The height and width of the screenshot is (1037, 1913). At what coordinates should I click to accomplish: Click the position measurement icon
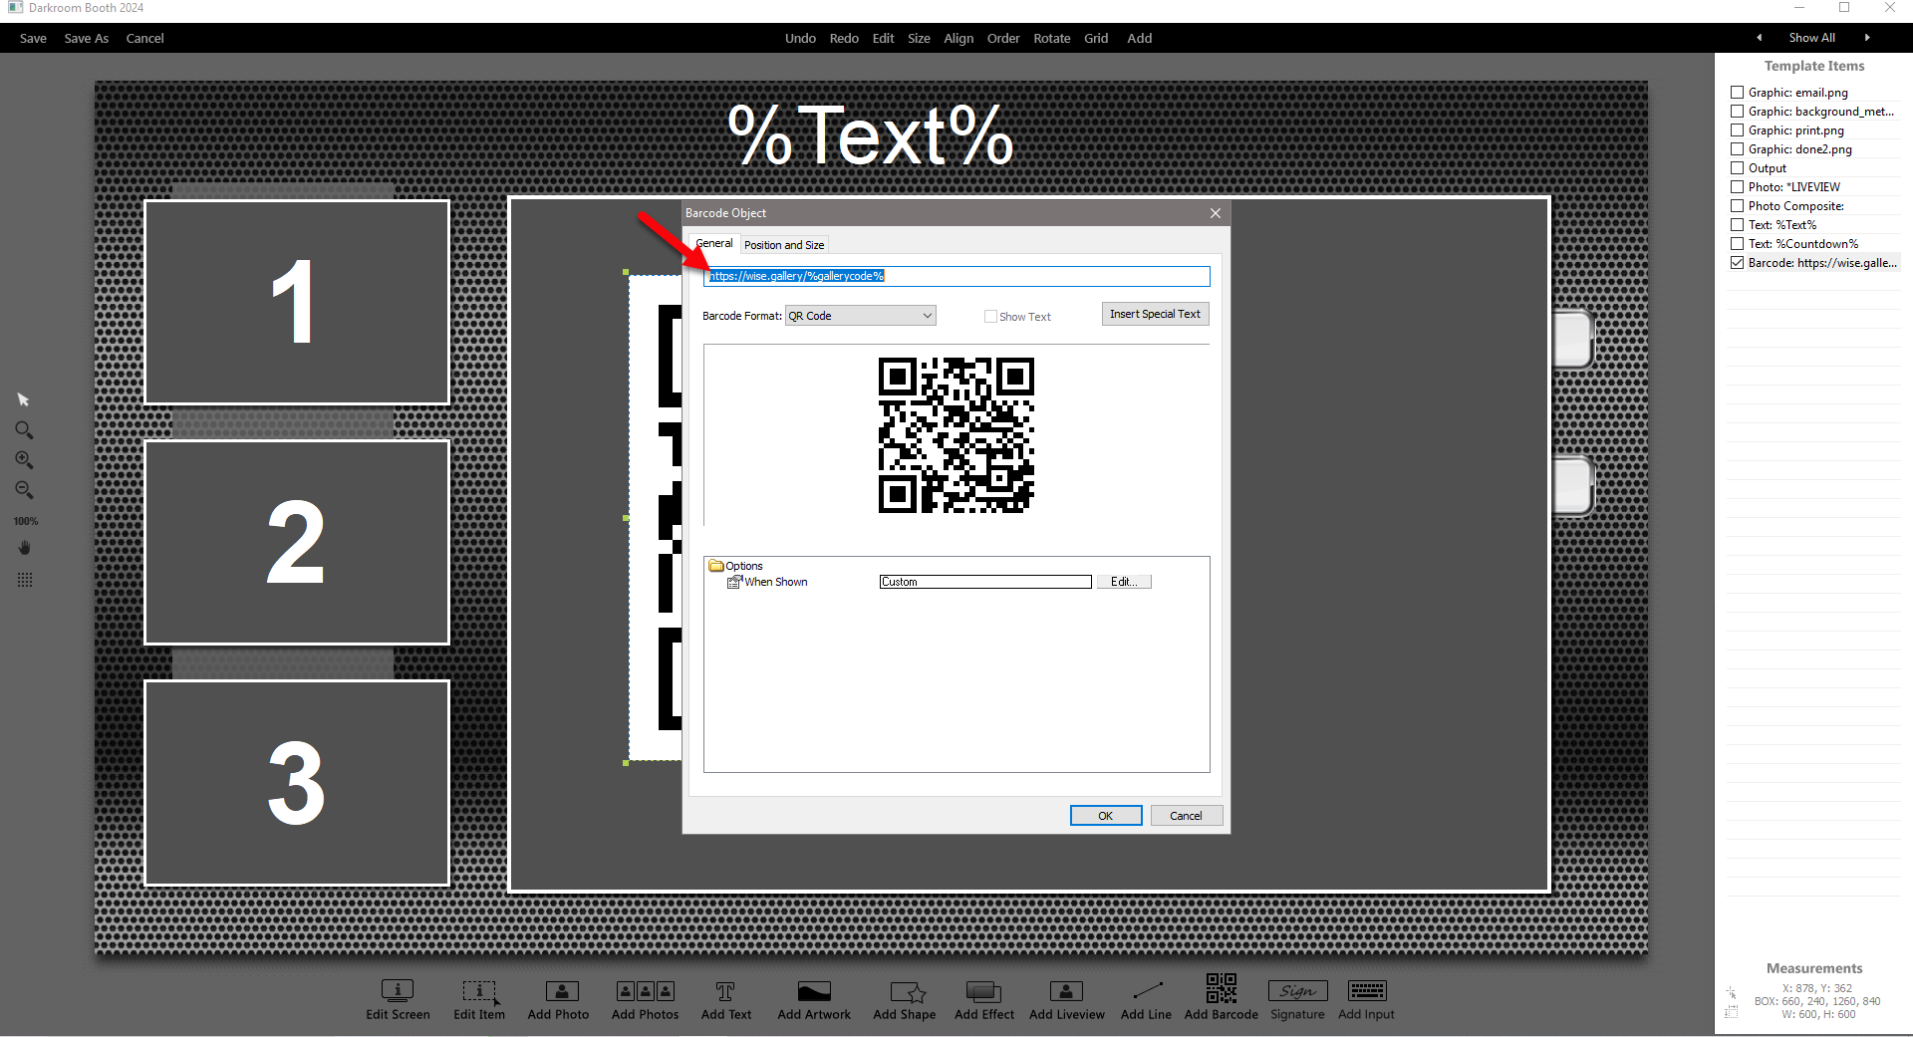click(1732, 992)
